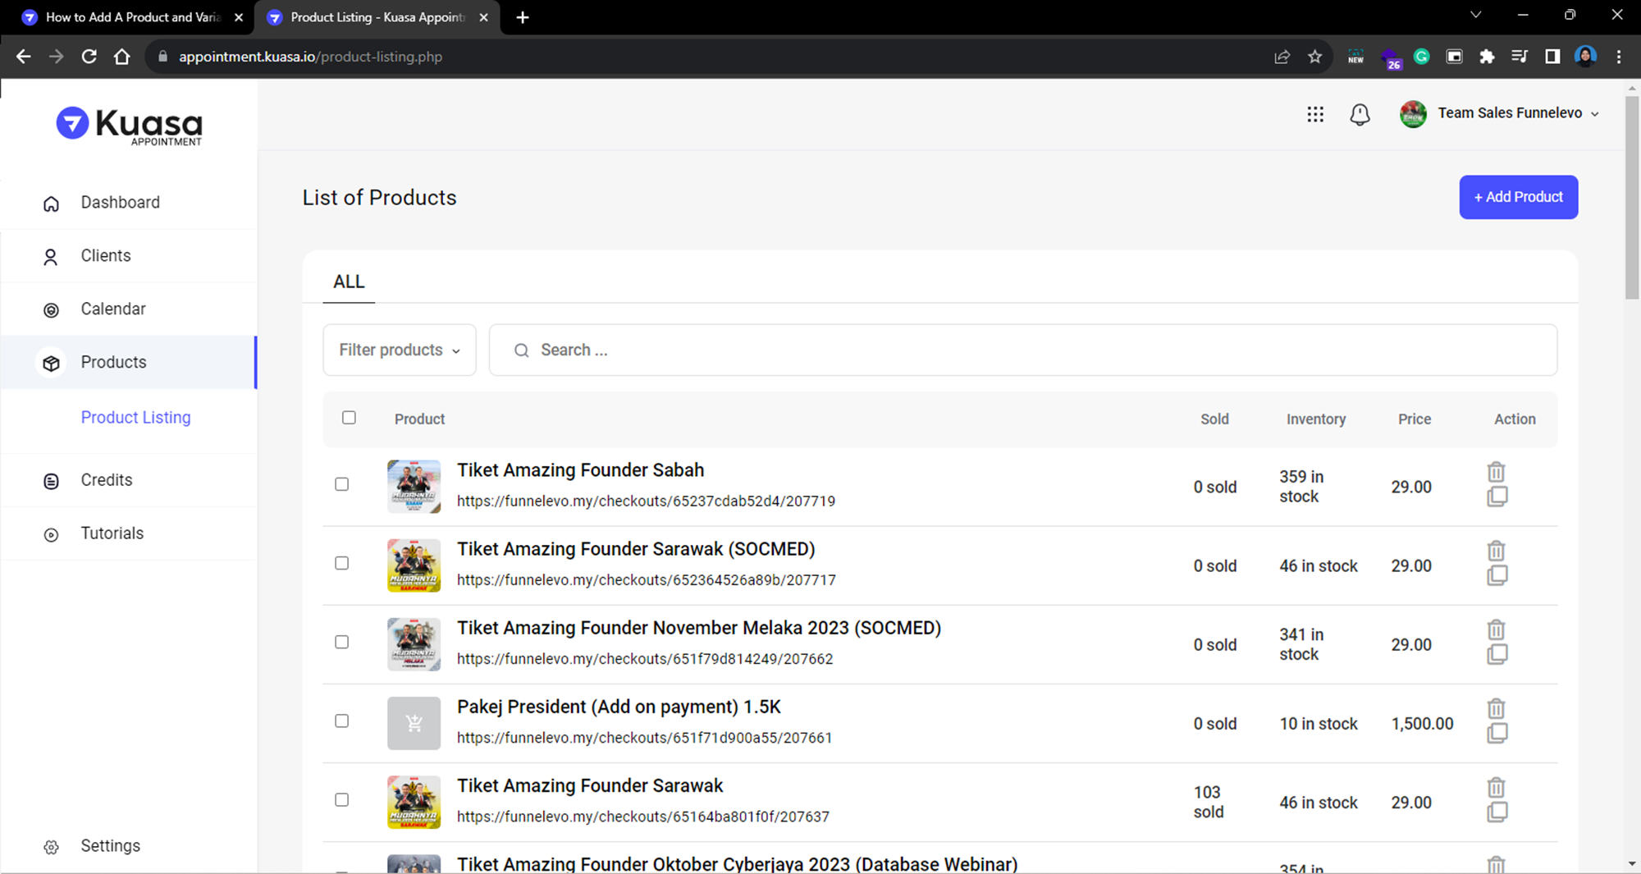Reload the page in browser
This screenshot has width=1641, height=874.
point(89,57)
